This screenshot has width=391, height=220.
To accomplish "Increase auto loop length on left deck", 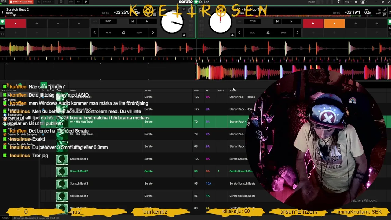I will (153, 32).
